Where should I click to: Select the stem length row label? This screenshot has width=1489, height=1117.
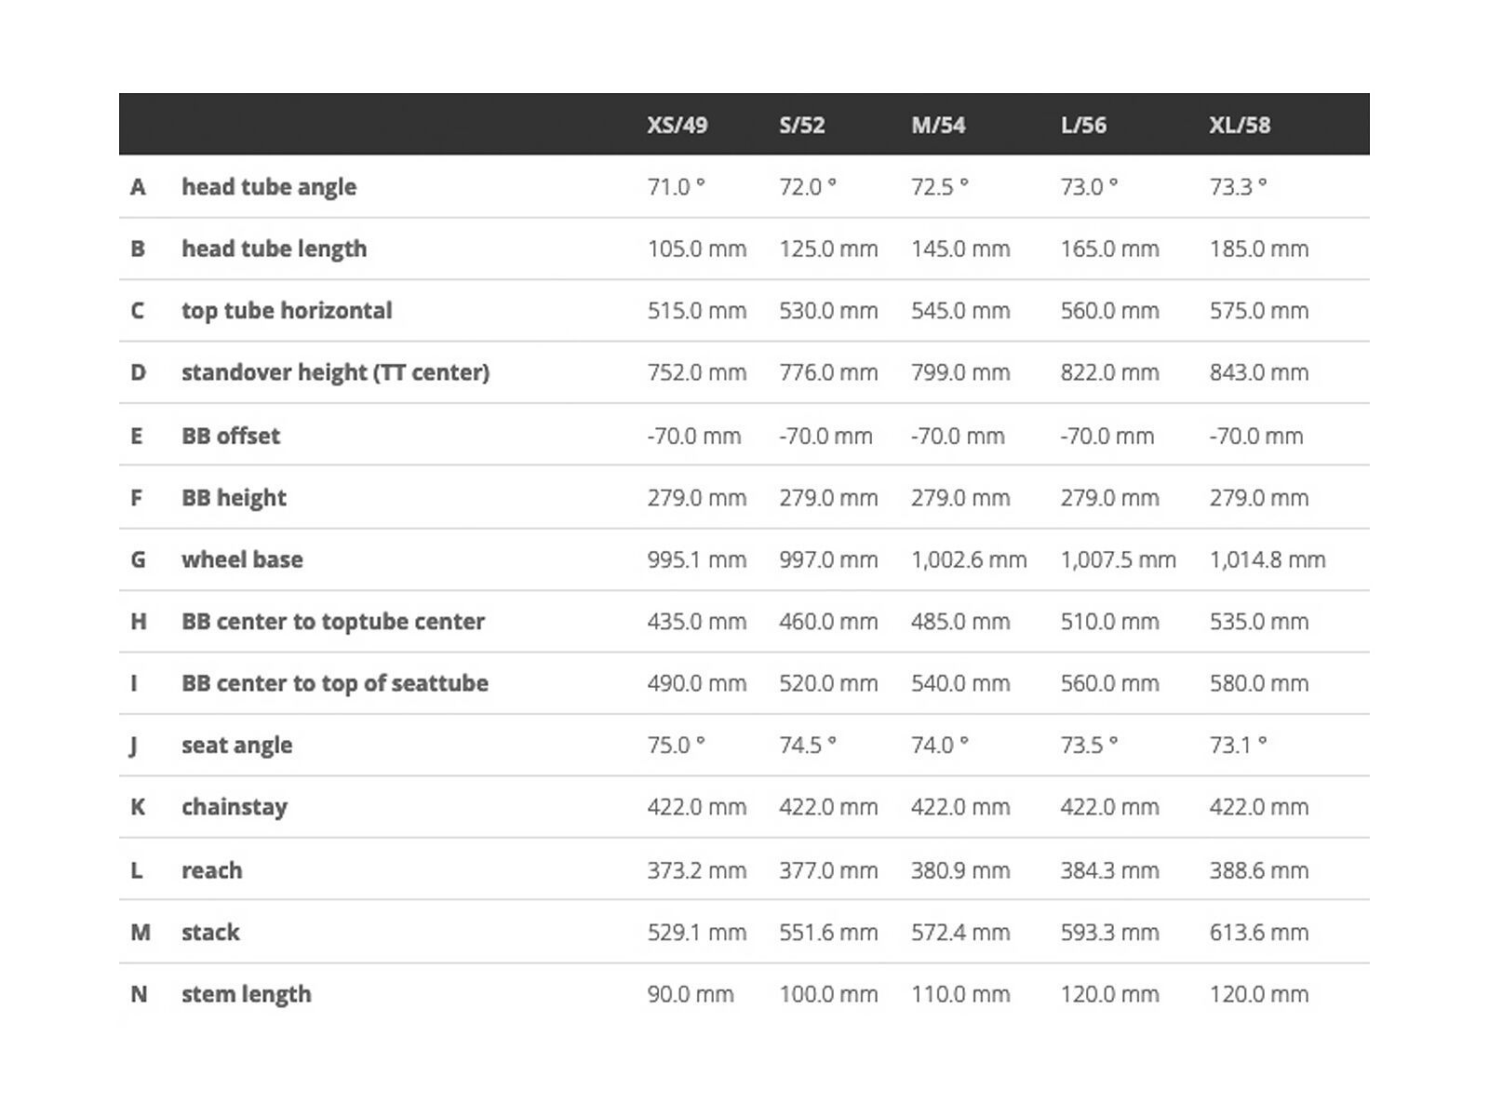point(246,994)
